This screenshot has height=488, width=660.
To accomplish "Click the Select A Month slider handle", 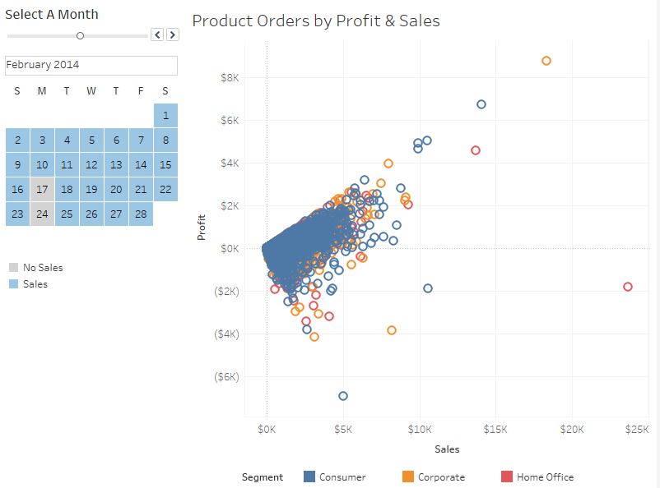I will 80,35.
